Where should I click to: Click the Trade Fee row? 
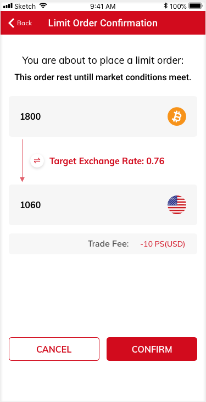point(103,244)
